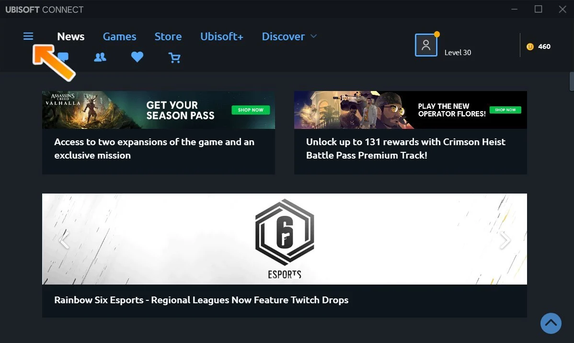Open the wishlist heart icon
The height and width of the screenshot is (343, 574).
click(138, 57)
